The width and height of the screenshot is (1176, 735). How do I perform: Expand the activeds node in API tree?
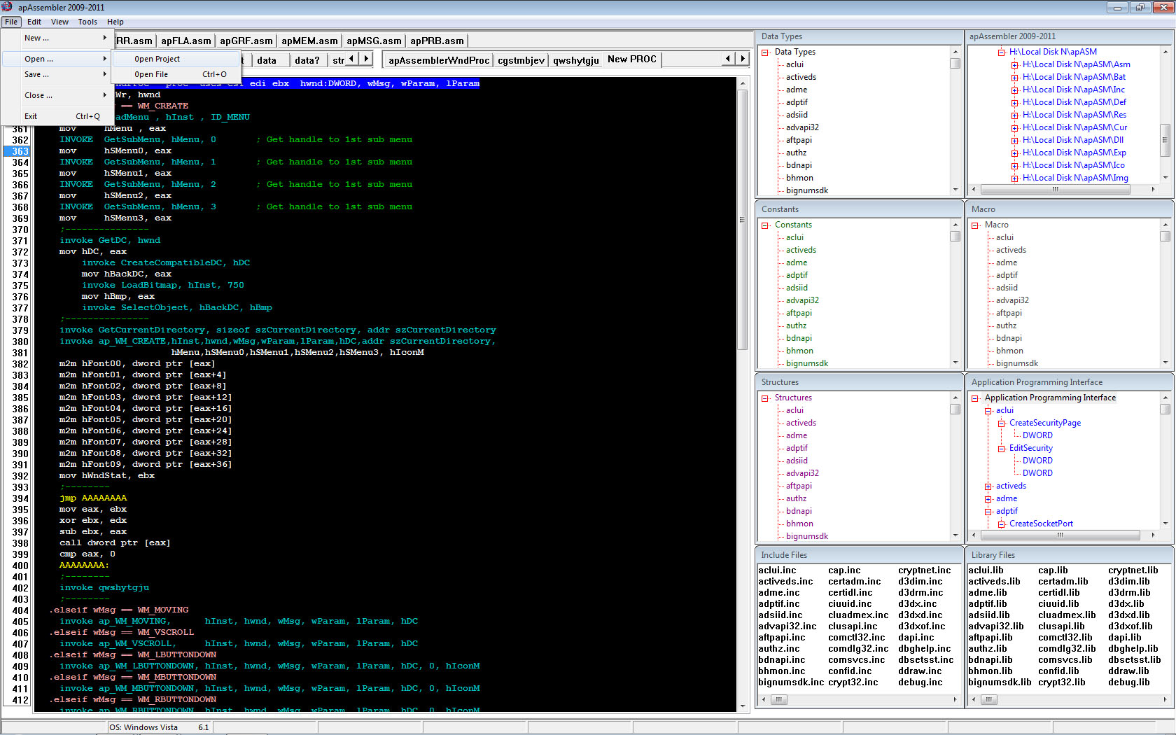988,486
